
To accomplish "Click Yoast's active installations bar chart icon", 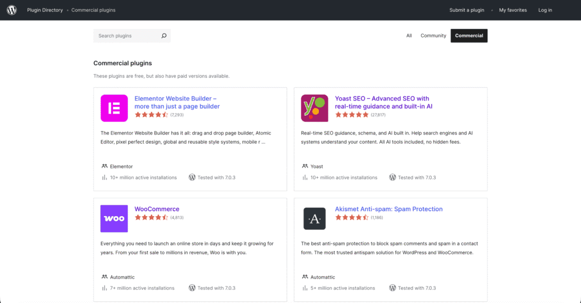I will [x=305, y=178].
